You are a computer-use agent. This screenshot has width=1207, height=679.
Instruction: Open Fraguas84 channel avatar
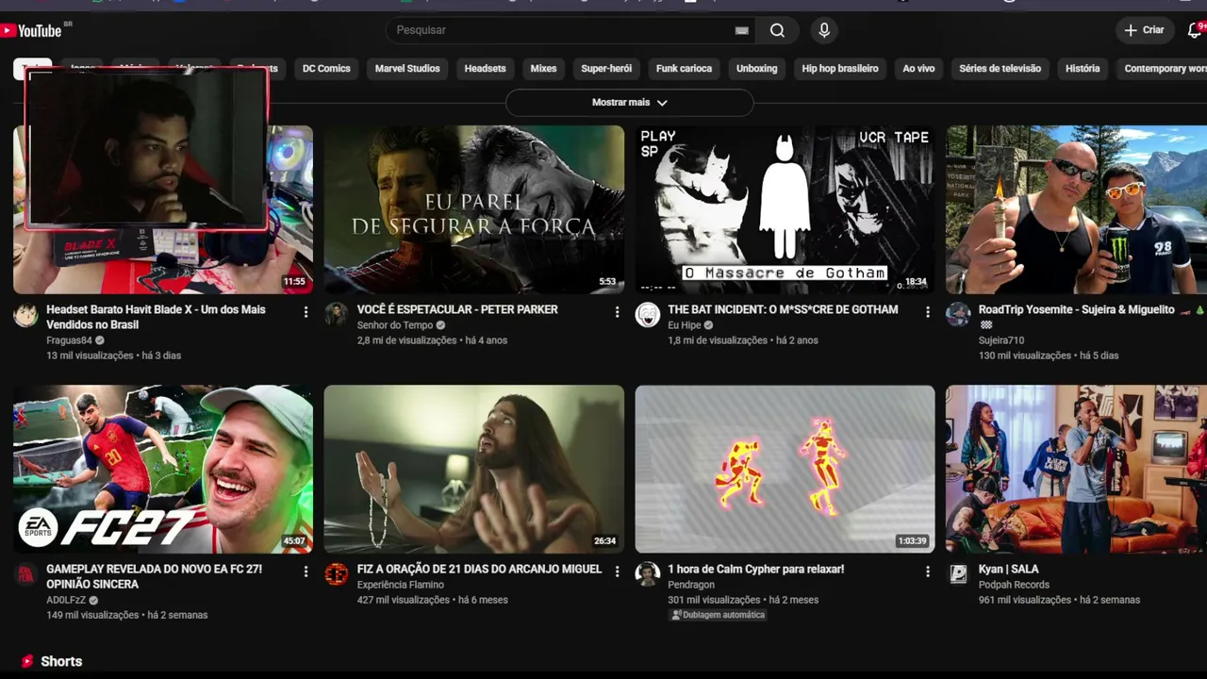[x=25, y=315]
